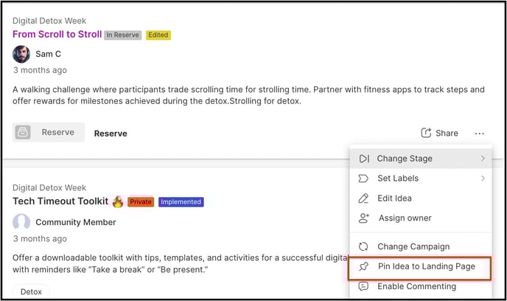Click the Reserve archive box icon
Screen dimensions: 507x301
(x=23, y=132)
